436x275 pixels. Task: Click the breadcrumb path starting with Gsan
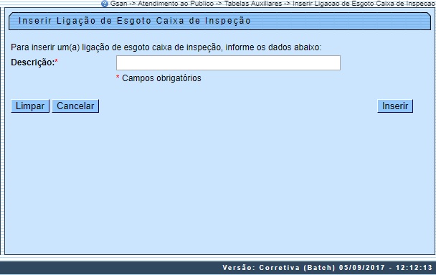tap(272, 4)
